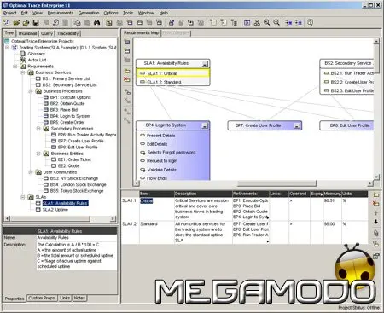Switch to the Traceability tab
Viewport: 384px width, 313px height.
pos(67,33)
